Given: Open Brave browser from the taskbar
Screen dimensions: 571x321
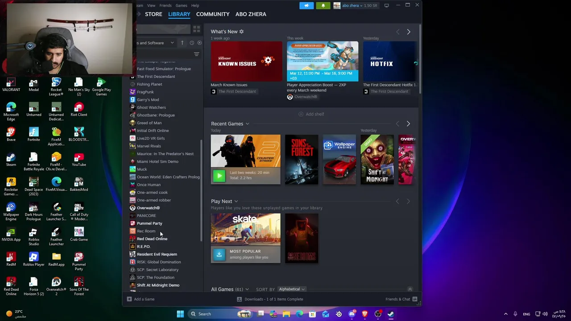Looking at the screenshot, I should coord(365,314).
